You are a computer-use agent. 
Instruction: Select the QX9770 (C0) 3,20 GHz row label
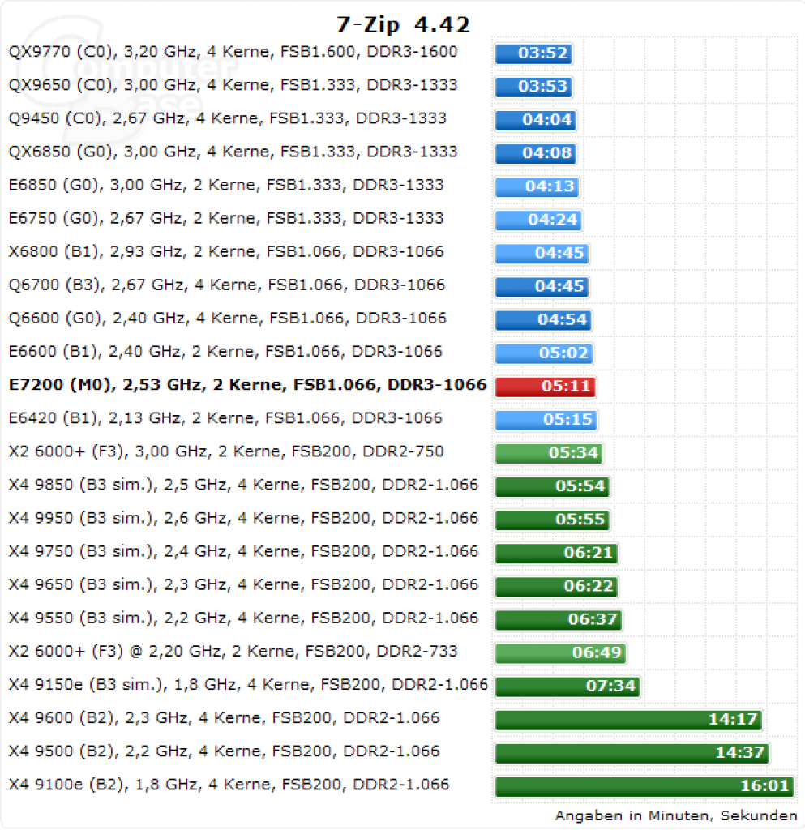tap(233, 53)
